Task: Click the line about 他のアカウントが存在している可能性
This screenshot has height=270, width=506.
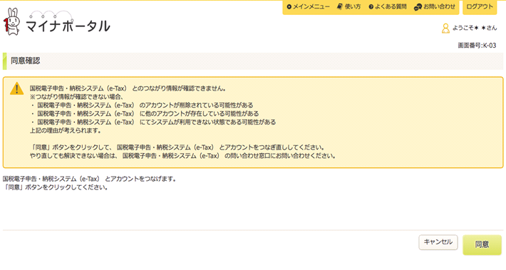Action: (x=145, y=113)
